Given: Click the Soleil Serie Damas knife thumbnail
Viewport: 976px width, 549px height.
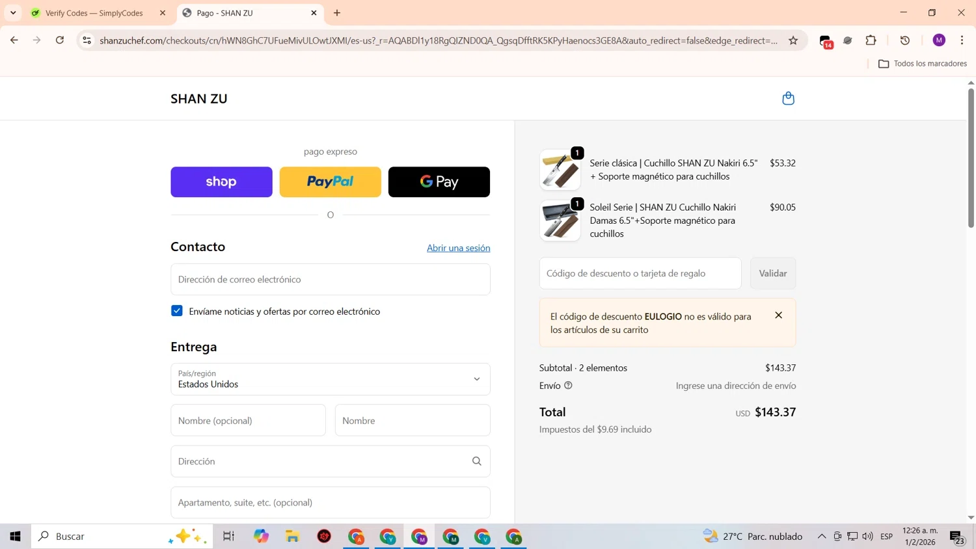Looking at the screenshot, I should (560, 221).
